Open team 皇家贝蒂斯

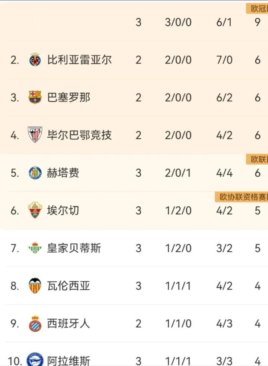pyautogui.click(x=74, y=248)
